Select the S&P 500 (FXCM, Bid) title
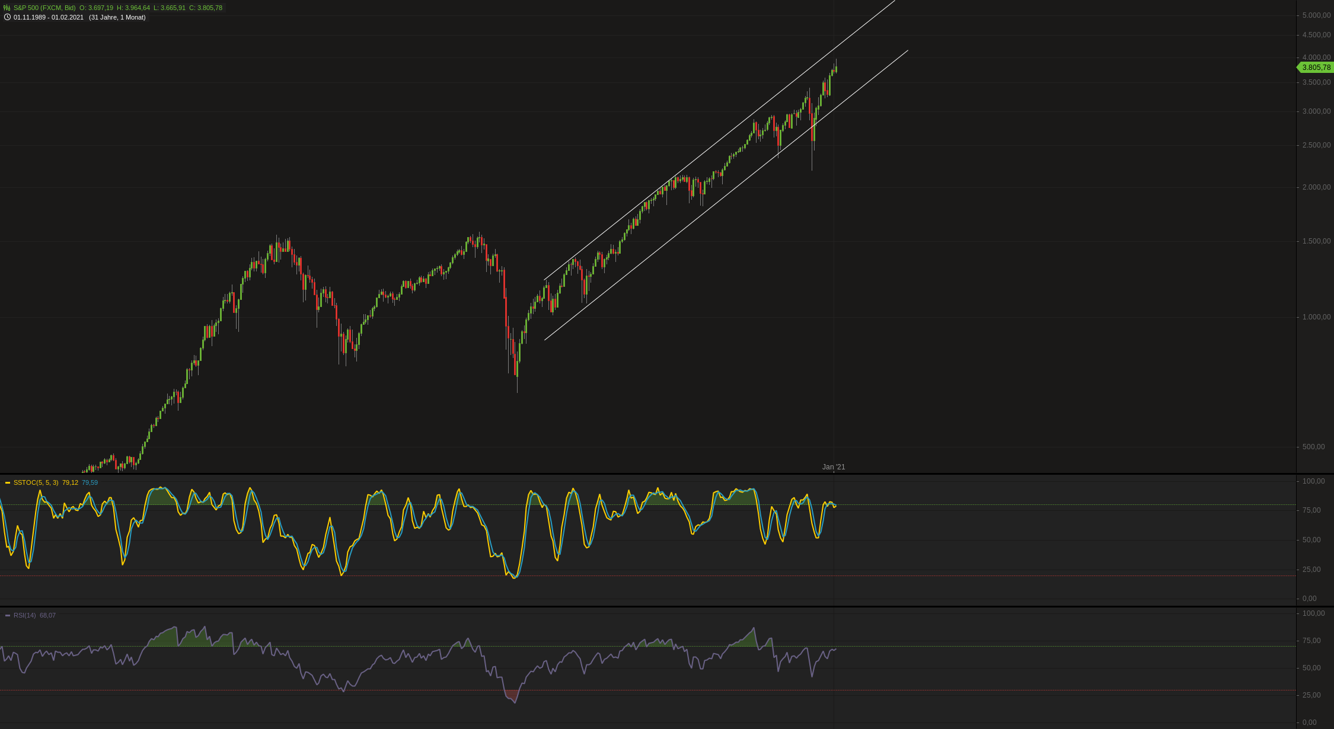The height and width of the screenshot is (729, 1334). coord(44,8)
